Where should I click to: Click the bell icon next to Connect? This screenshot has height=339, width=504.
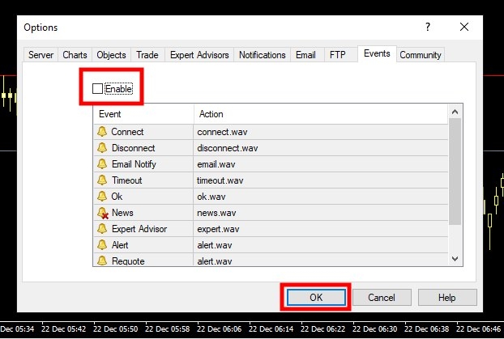tap(102, 132)
